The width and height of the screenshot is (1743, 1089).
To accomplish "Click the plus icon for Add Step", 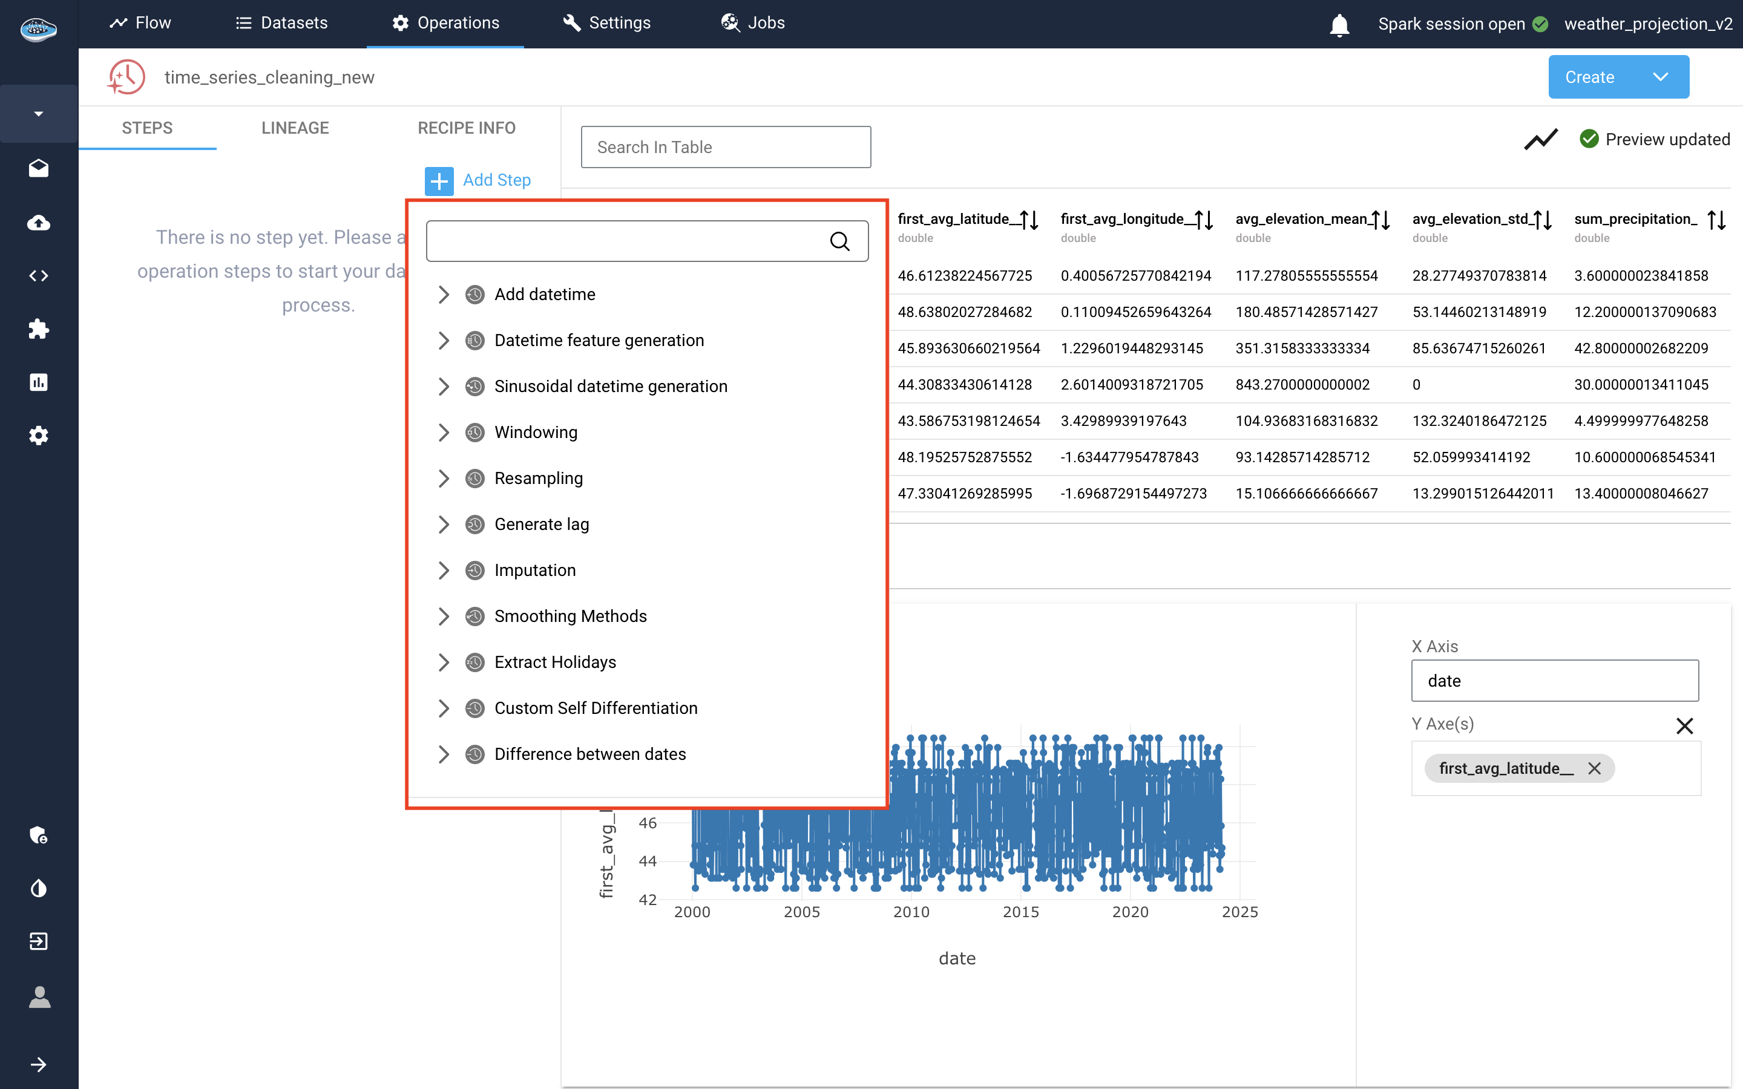I will click(x=439, y=181).
